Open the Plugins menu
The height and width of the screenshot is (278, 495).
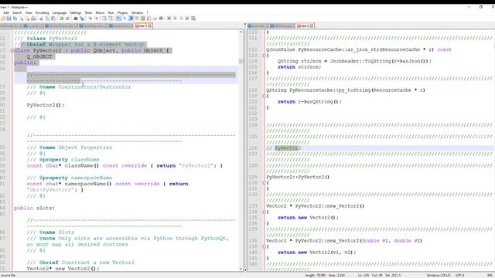pos(122,12)
